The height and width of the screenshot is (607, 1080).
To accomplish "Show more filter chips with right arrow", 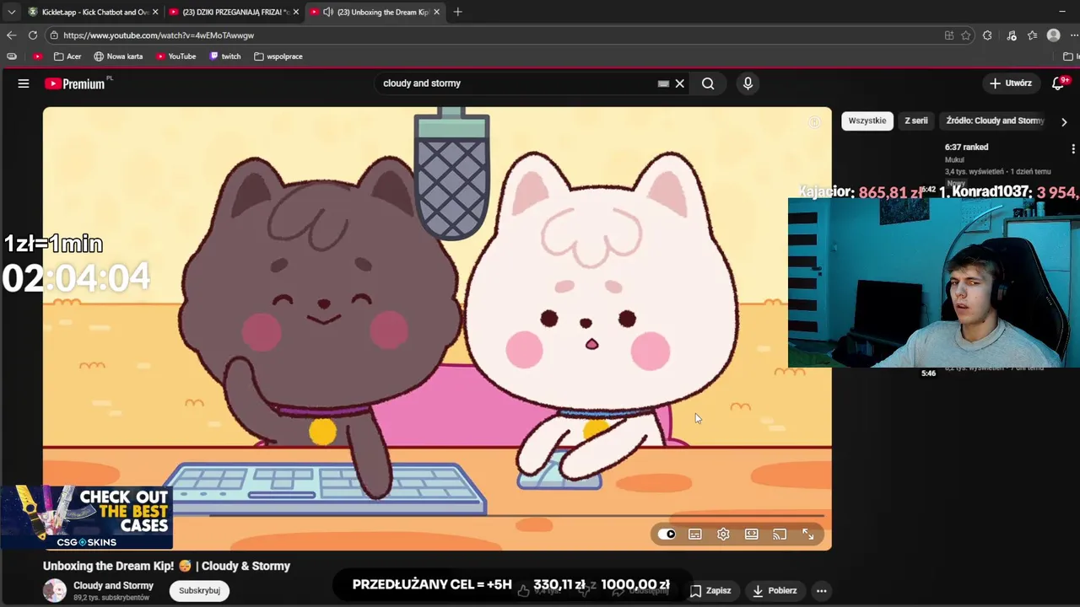I will pyautogui.click(x=1064, y=121).
